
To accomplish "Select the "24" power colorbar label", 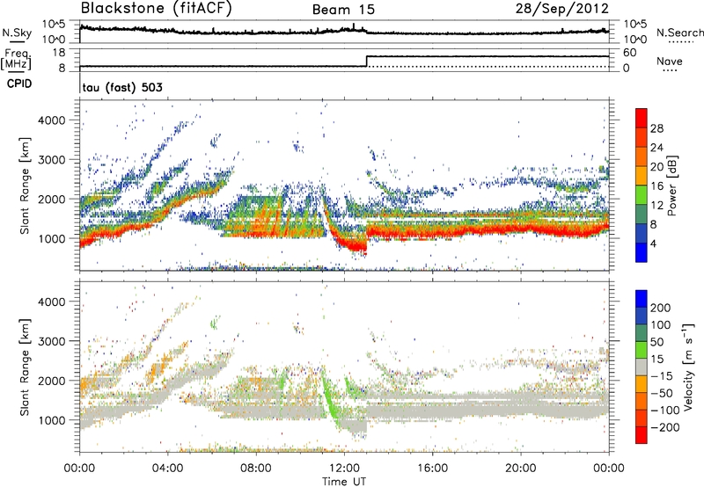I will pyautogui.click(x=656, y=148).
